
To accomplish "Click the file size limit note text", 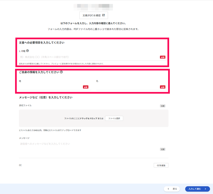I will click(50, 130).
